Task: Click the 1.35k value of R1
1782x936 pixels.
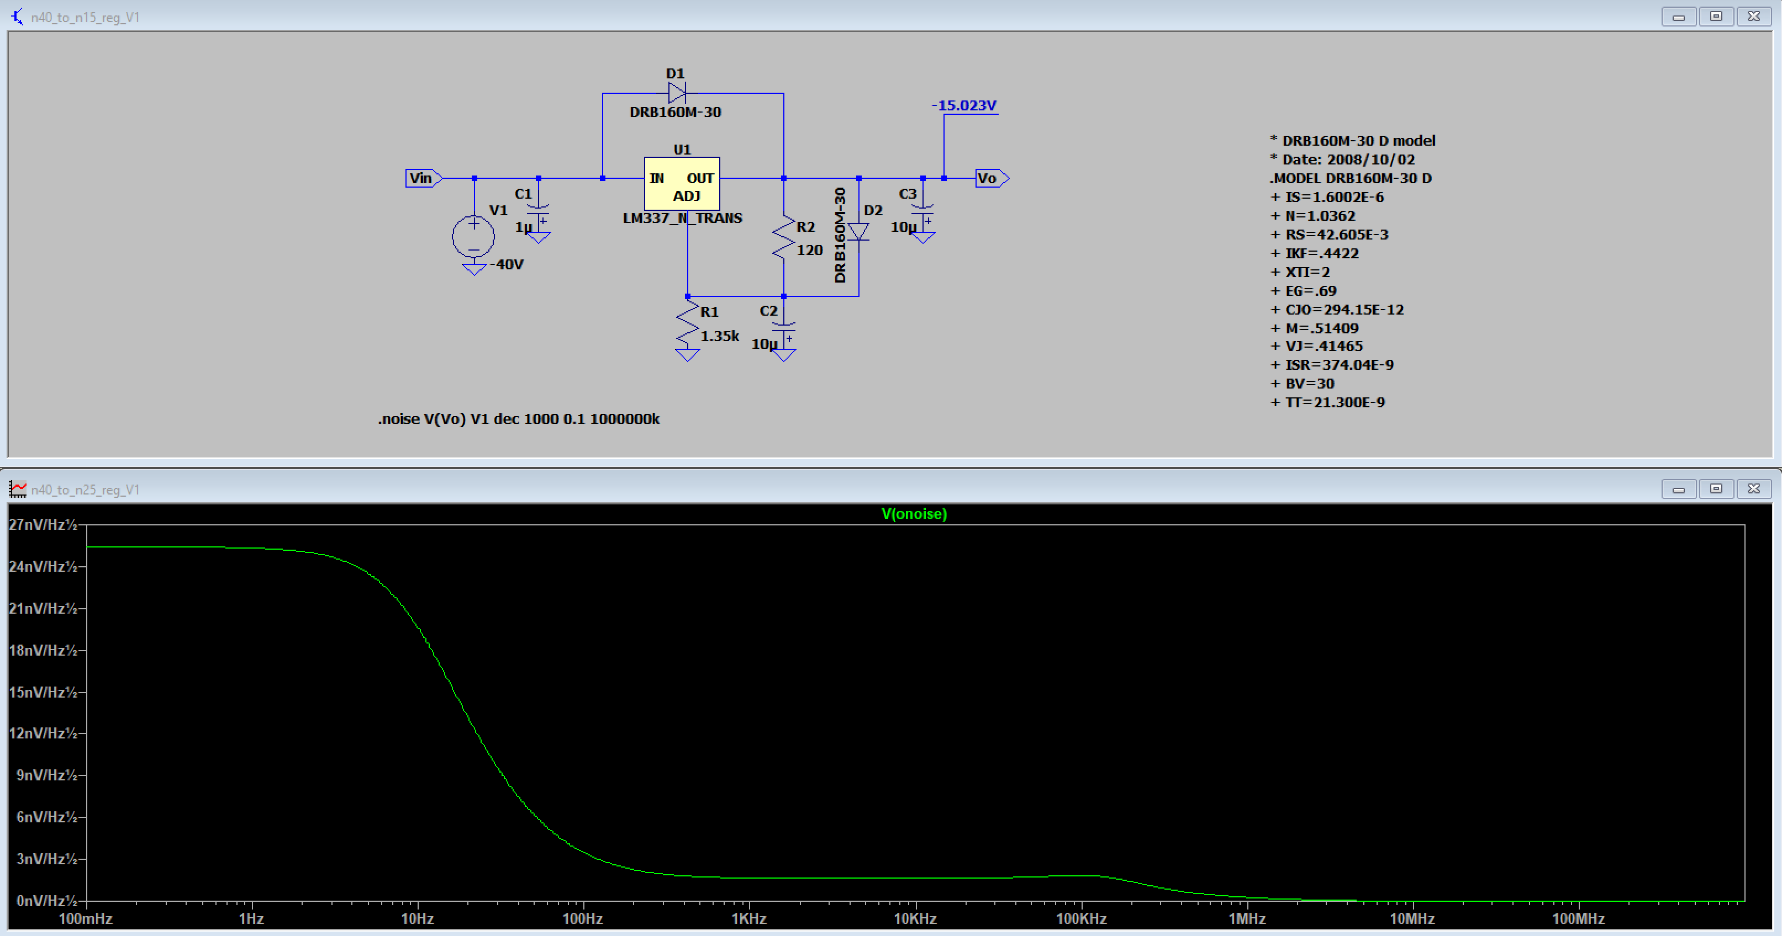Action: (719, 336)
